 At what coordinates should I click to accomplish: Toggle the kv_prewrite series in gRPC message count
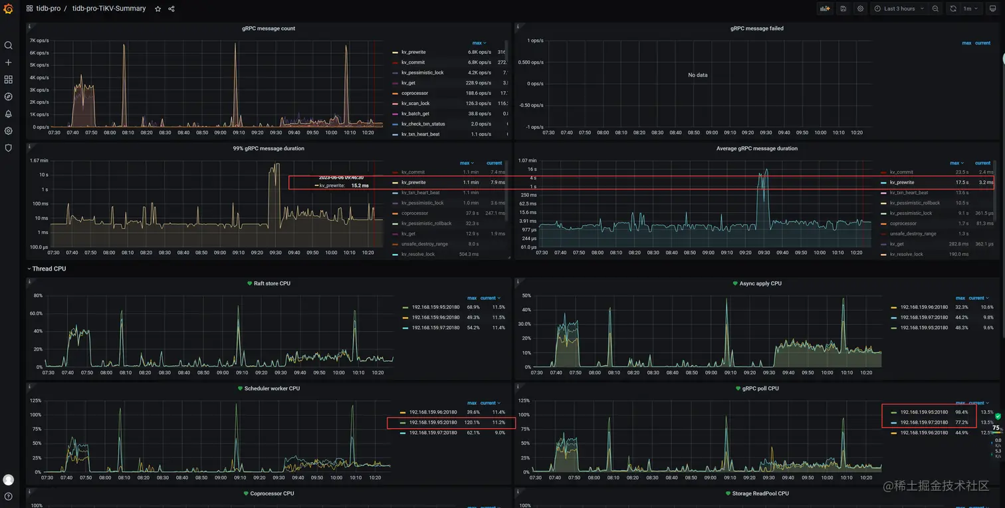pos(413,52)
